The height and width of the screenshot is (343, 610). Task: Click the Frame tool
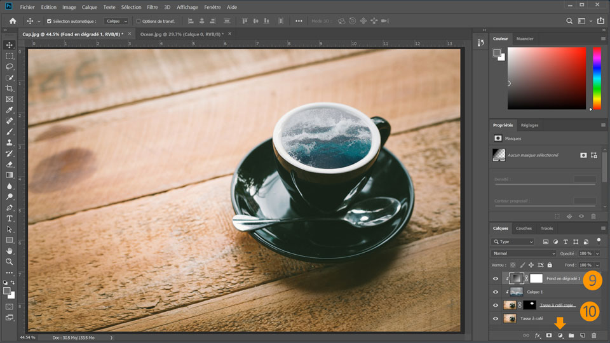point(10,99)
